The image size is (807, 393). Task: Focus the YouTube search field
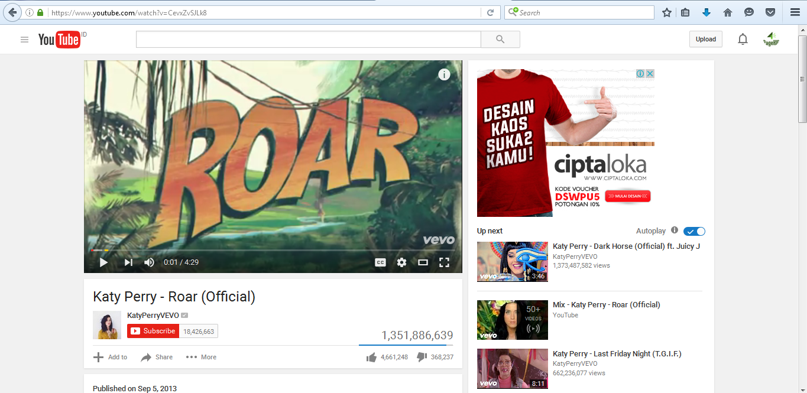[308, 40]
